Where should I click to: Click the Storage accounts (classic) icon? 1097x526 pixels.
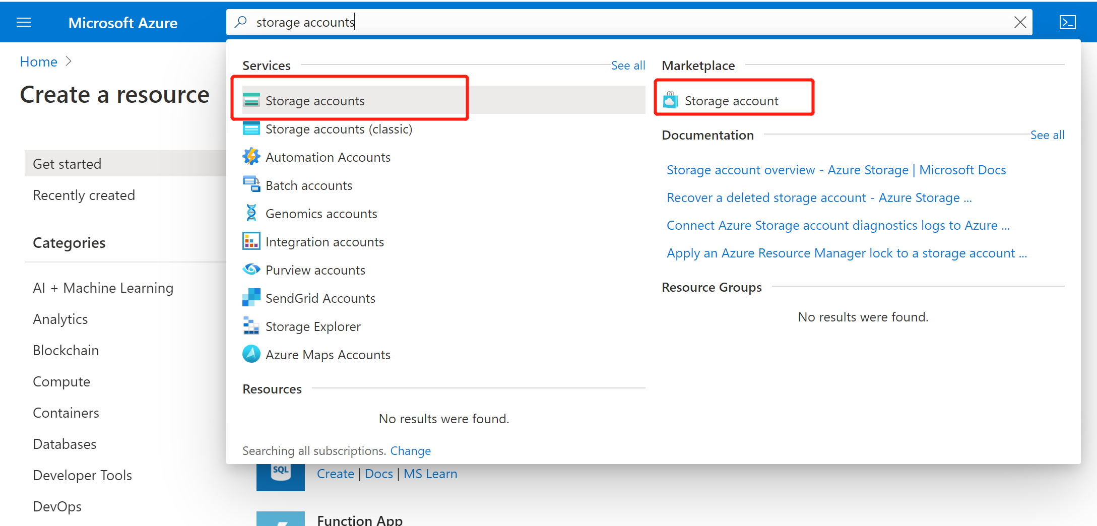(251, 128)
